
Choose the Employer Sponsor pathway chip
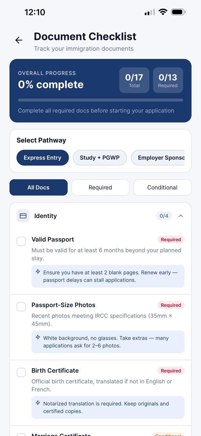158,158
